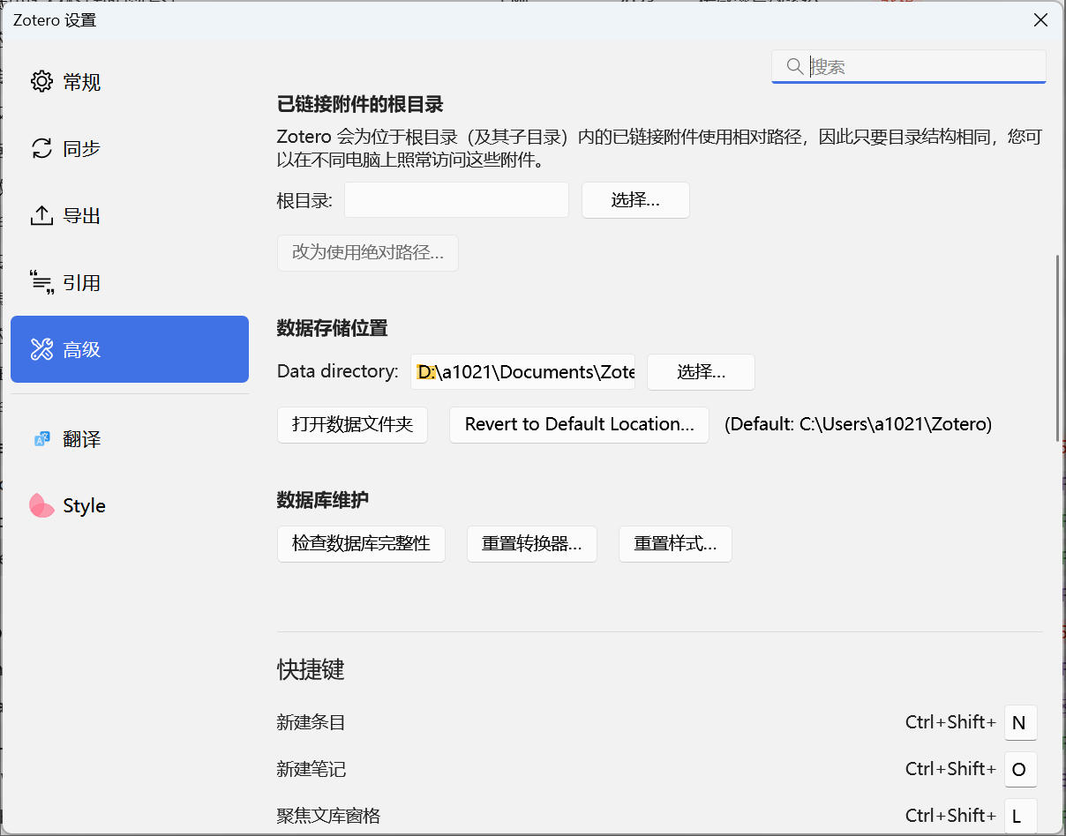This screenshot has height=836, width=1066.
Task: Click the Data directory: label
Action: point(337,371)
